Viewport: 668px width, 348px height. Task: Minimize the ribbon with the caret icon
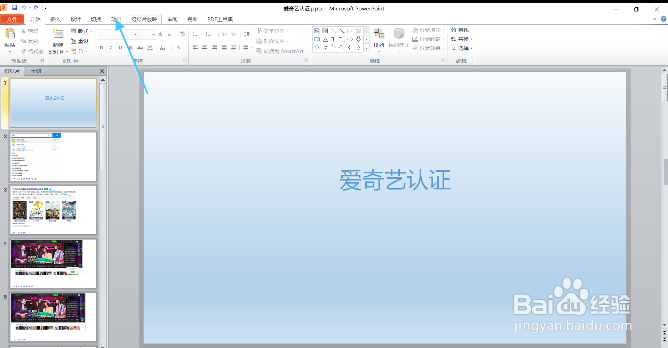point(654,19)
